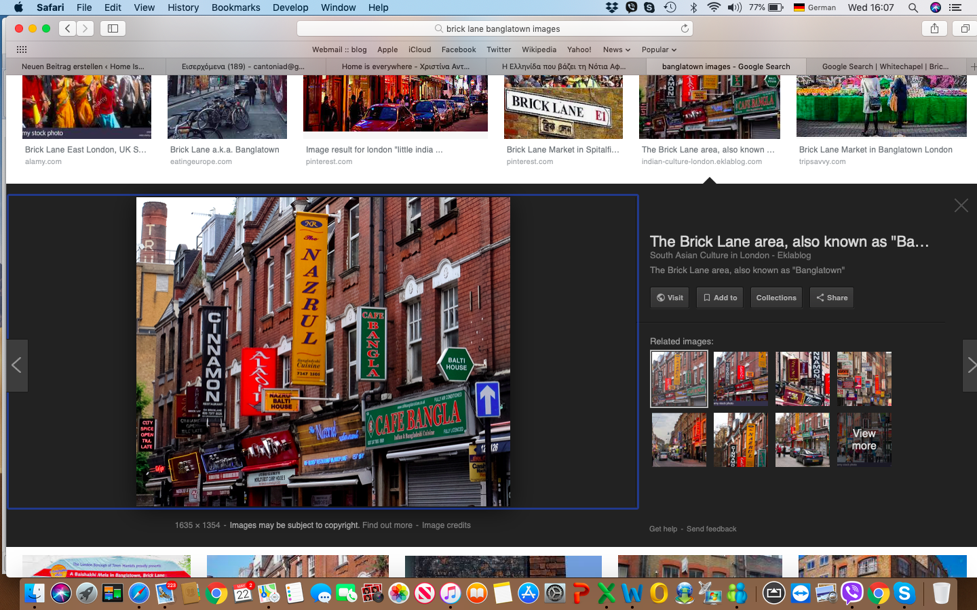Open Spotlight search magnifier

tap(913, 7)
